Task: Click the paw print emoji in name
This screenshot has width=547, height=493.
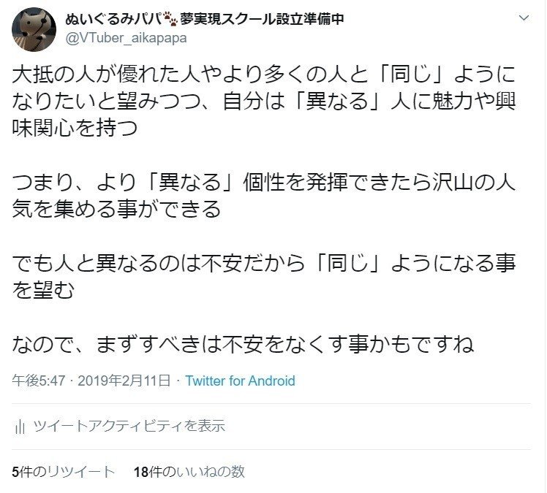Action: [170, 19]
